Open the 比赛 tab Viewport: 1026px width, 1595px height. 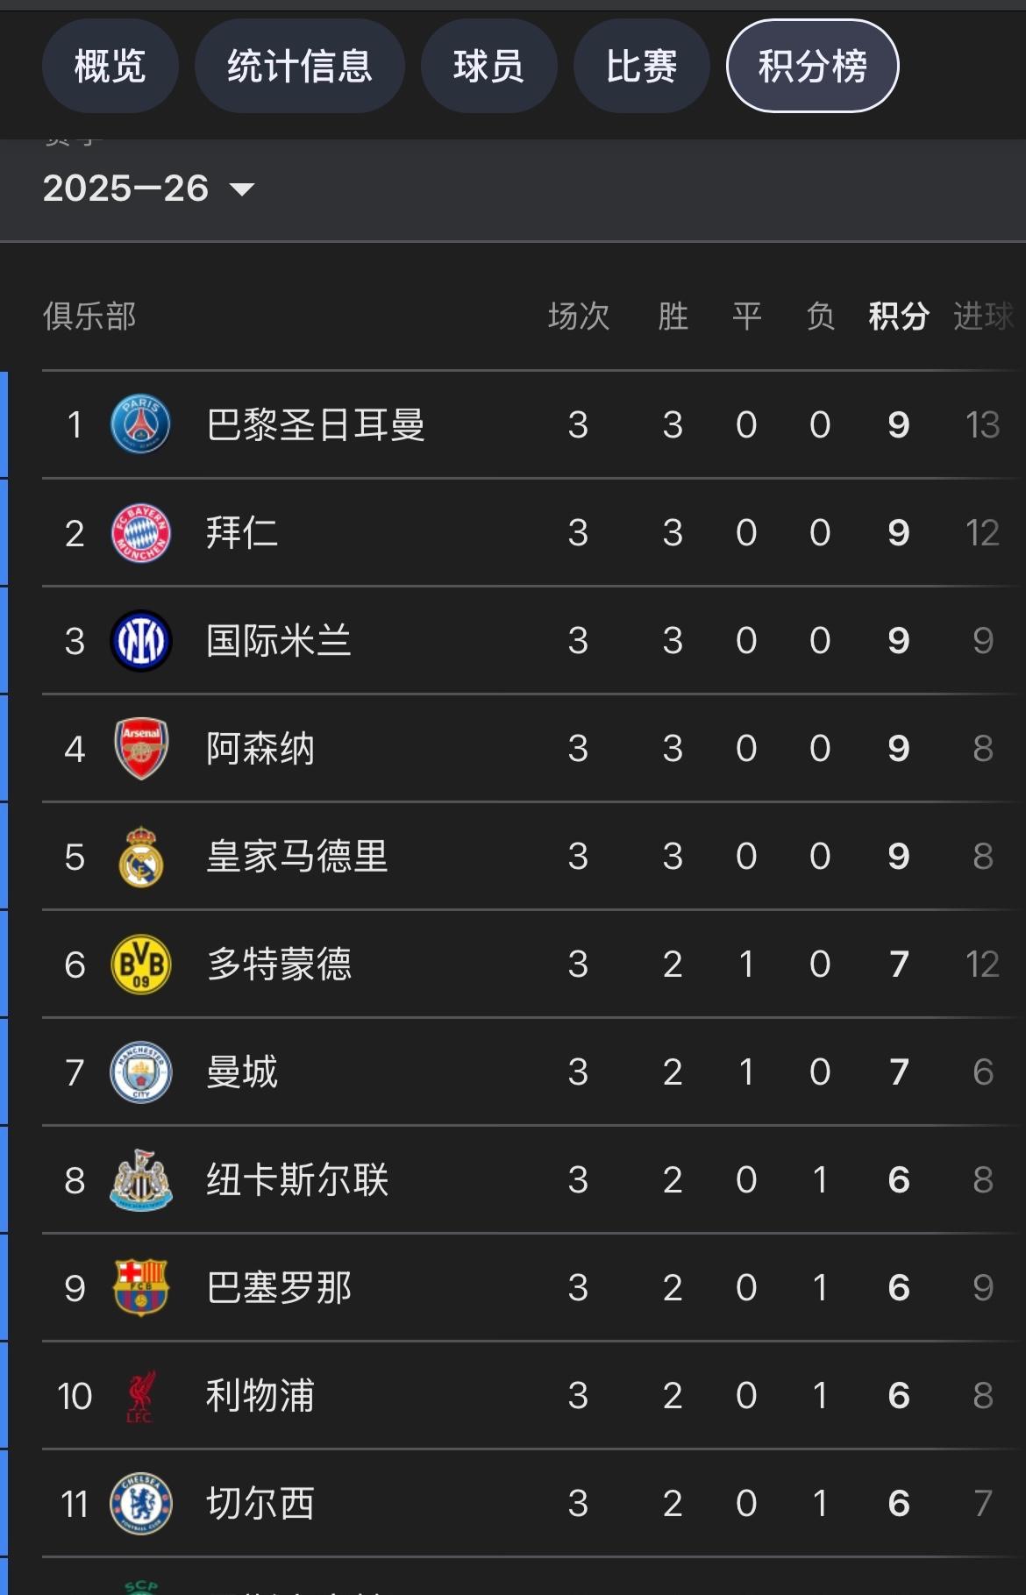click(x=641, y=66)
